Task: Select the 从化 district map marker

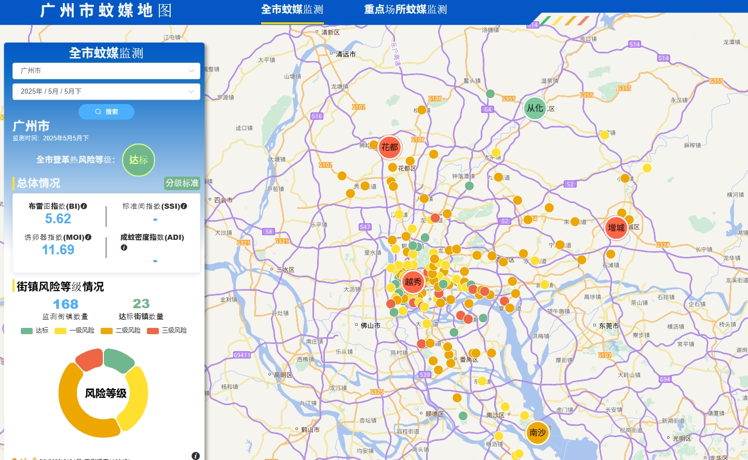Action: click(535, 108)
